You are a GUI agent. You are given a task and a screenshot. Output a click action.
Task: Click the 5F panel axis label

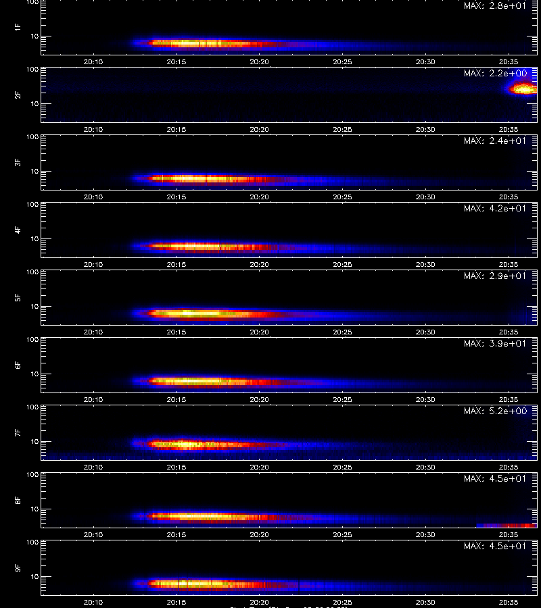pos(18,297)
